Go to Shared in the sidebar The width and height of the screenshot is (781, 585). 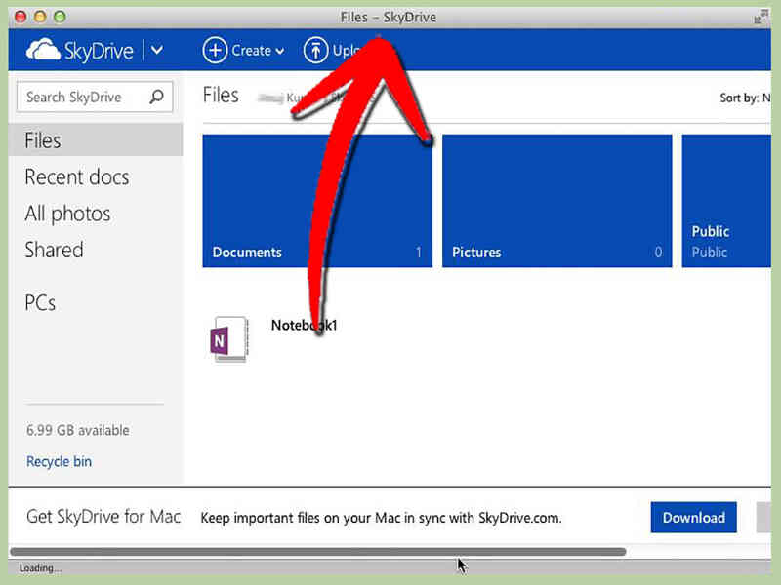pyautogui.click(x=54, y=250)
